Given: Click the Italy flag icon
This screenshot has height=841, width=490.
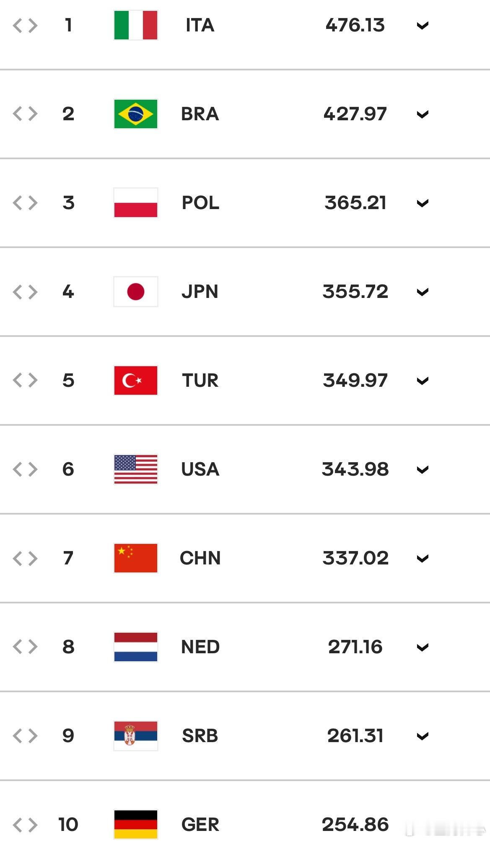Looking at the screenshot, I should coord(136,25).
